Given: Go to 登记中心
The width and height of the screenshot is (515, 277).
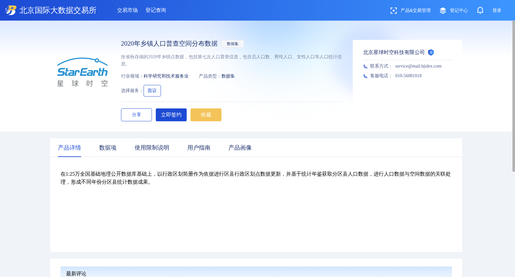Looking at the screenshot, I should pos(459,11).
